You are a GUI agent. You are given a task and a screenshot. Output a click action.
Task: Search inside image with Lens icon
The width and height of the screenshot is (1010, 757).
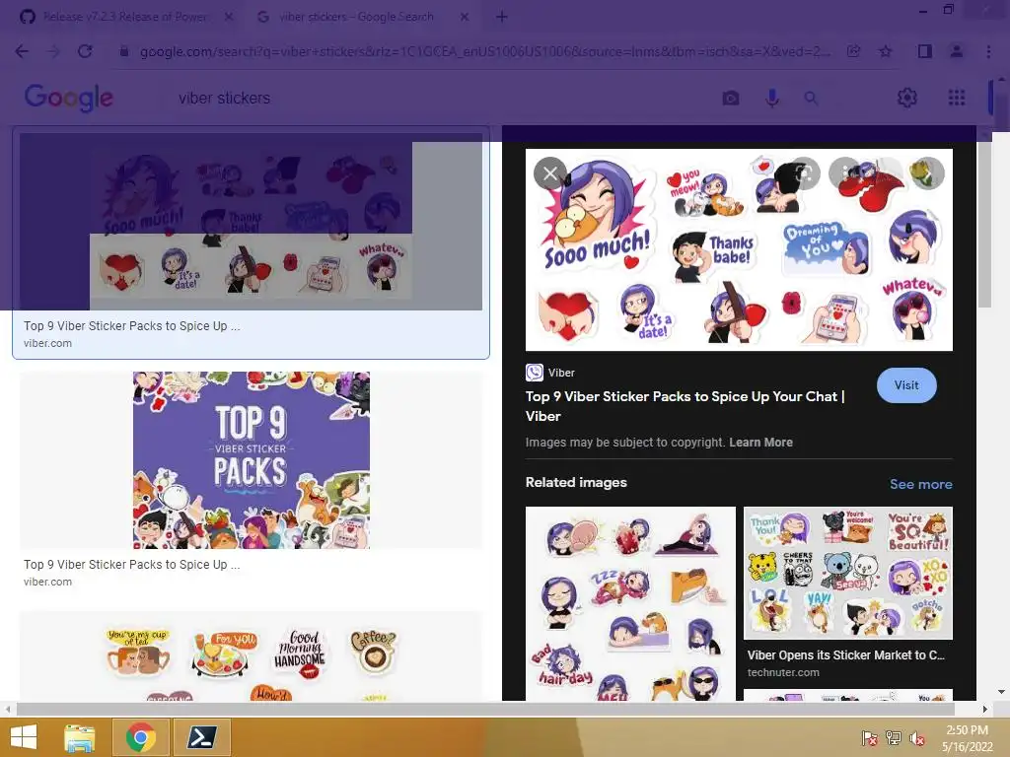[x=805, y=173]
